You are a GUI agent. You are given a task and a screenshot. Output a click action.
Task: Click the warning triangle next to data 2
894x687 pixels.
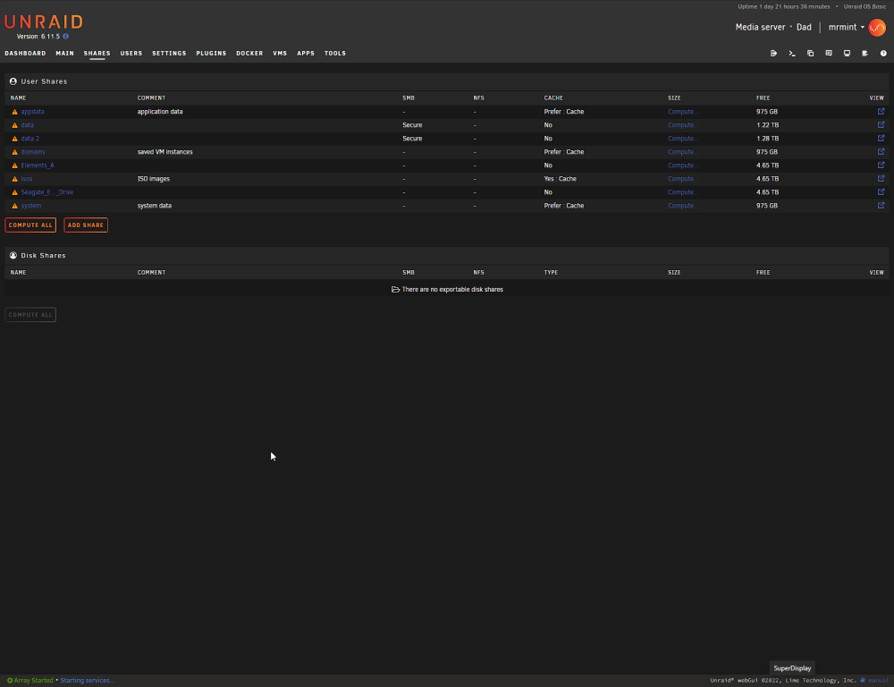pyautogui.click(x=15, y=139)
